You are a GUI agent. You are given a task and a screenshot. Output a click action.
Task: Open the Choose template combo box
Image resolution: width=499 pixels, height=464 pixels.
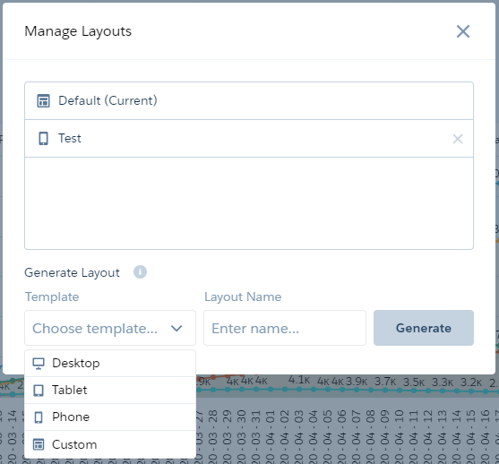[x=110, y=328]
